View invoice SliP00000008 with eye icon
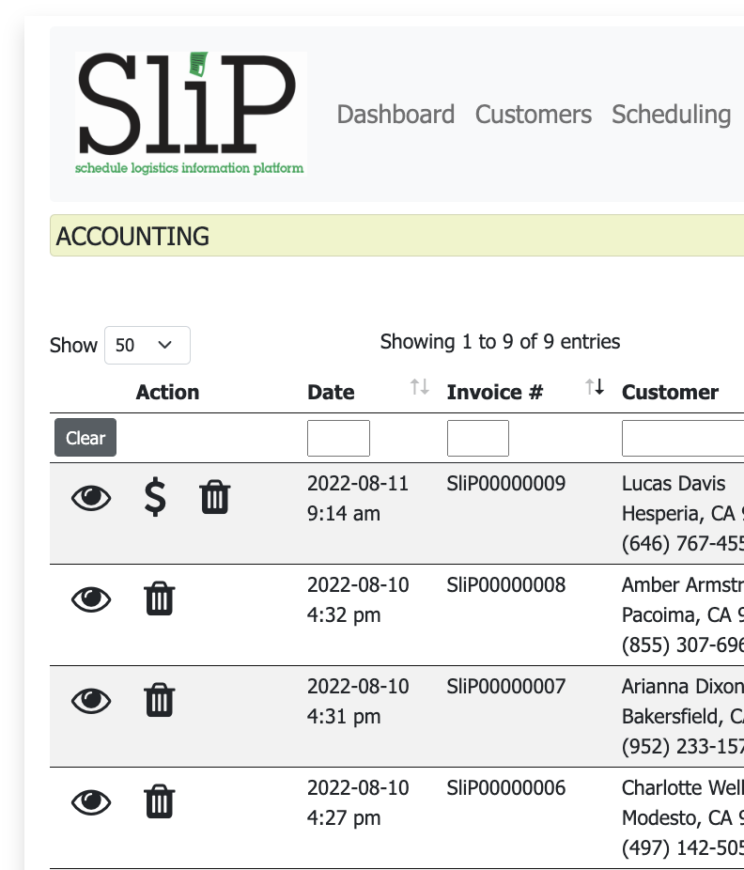The image size is (744, 870). pos(91,599)
